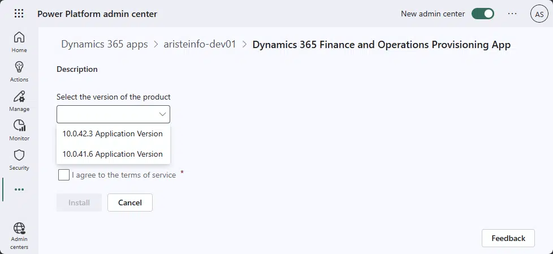Expand the product version dropdown
The height and width of the screenshot is (254, 553).
(113, 114)
